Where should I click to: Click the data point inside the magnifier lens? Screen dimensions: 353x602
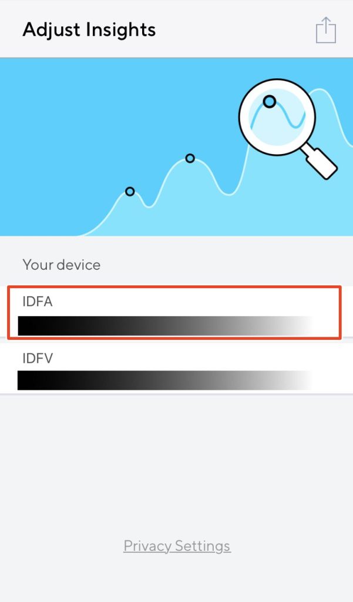coord(270,102)
